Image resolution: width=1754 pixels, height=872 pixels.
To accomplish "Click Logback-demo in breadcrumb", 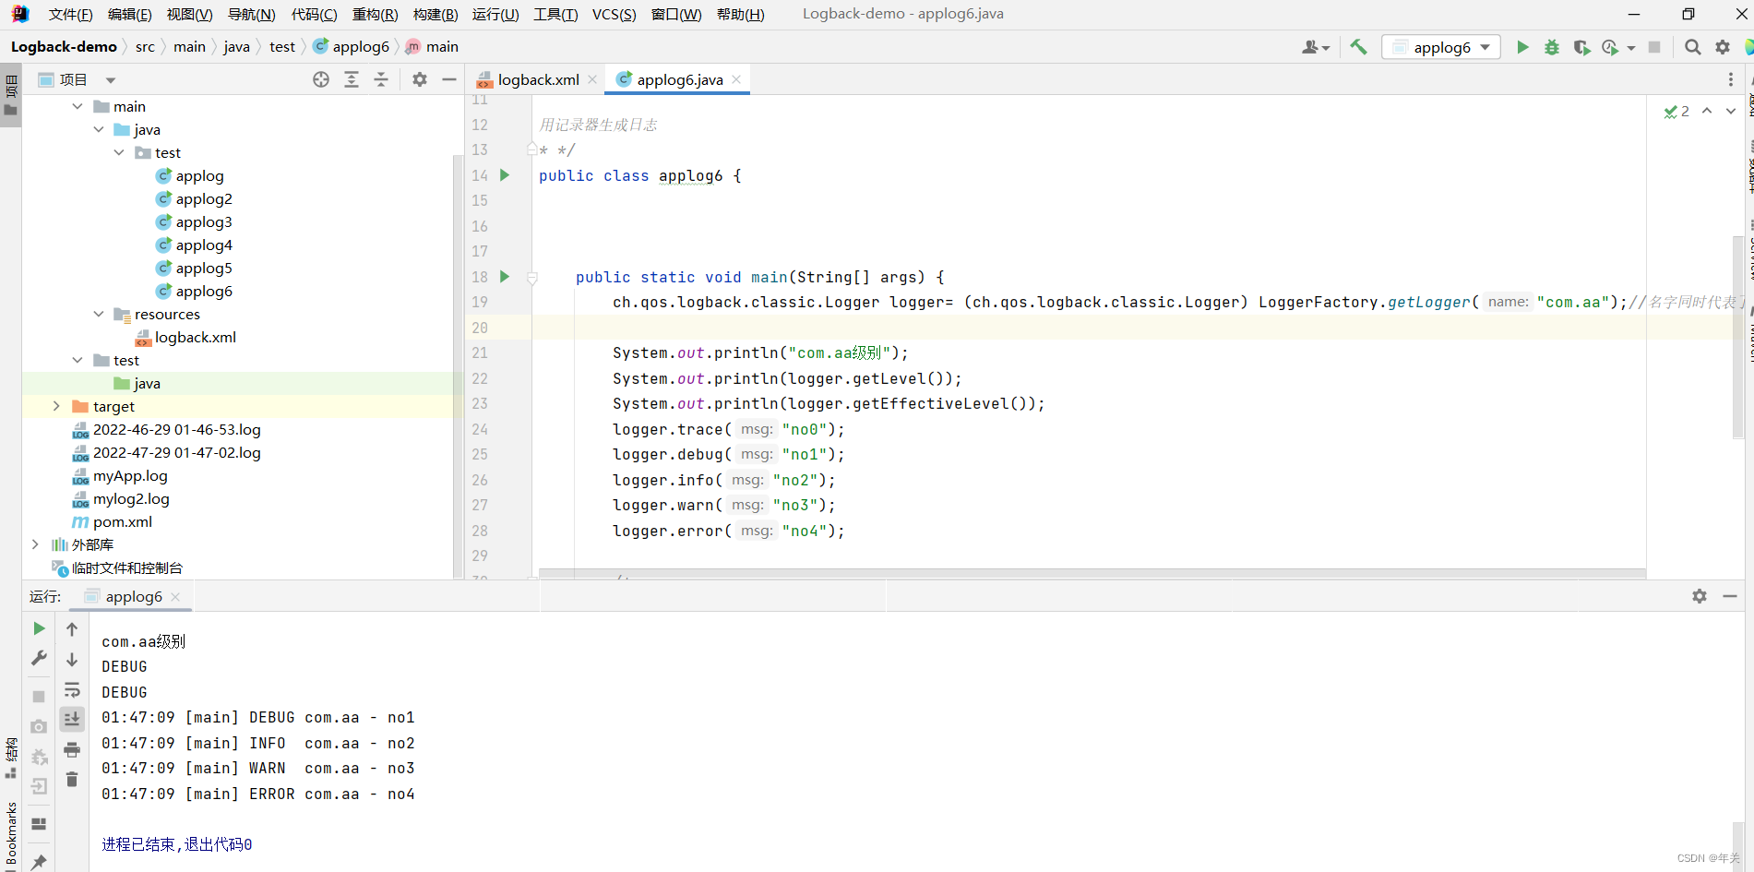I will (64, 46).
